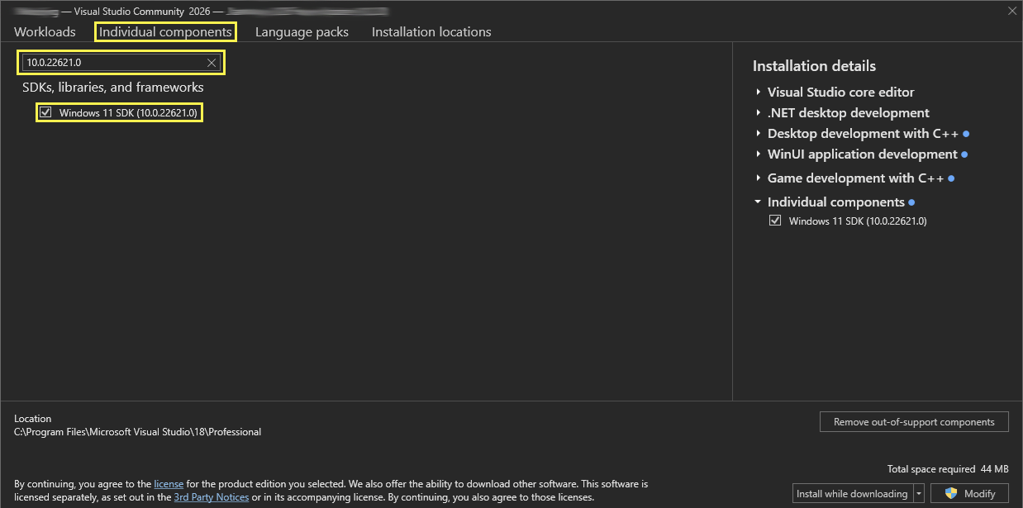Click Remove out-of-support components

tap(914, 422)
